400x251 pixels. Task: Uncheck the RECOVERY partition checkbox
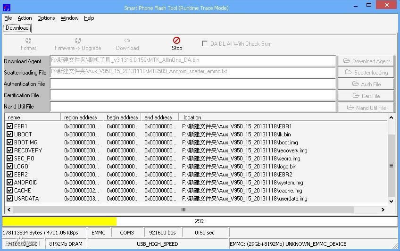tap(9, 151)
